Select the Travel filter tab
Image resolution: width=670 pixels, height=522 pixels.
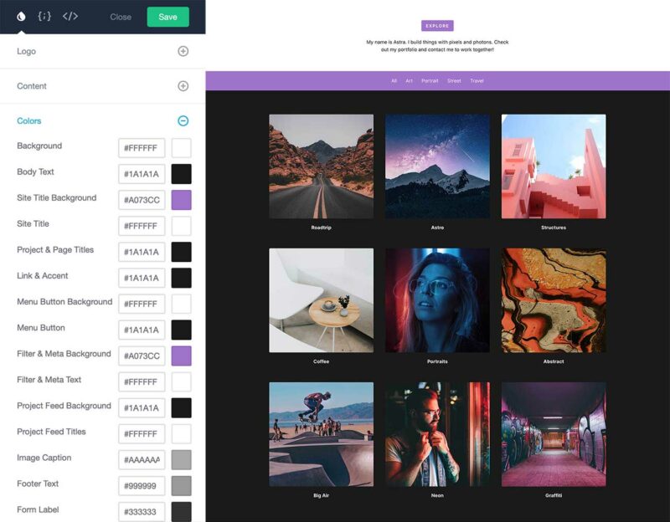[x=477, y=81]
